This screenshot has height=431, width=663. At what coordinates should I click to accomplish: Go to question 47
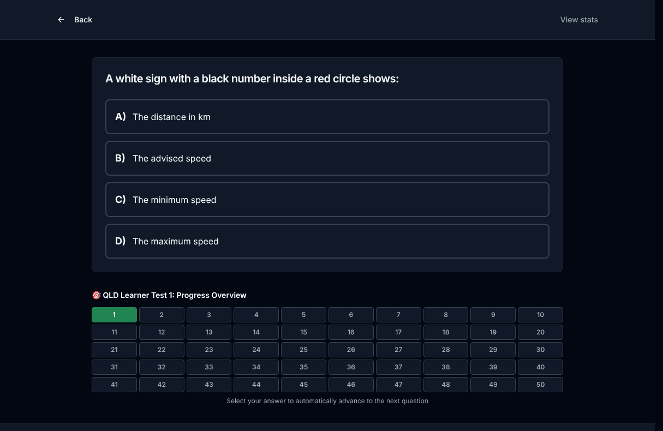coord(398,385)
